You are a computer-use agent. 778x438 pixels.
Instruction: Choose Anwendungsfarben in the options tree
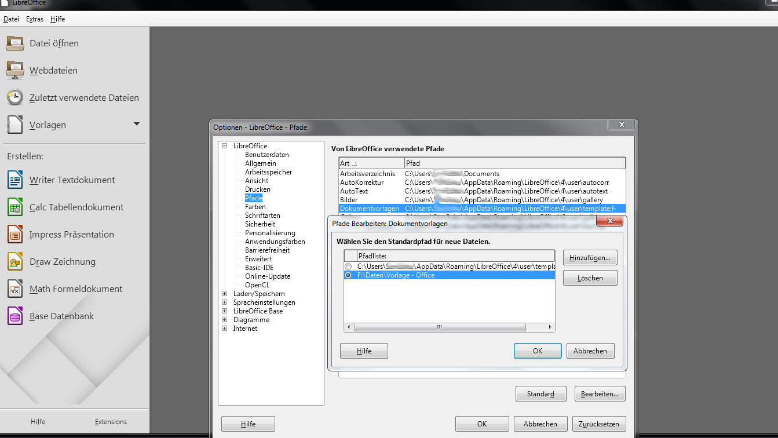(275, 242)
